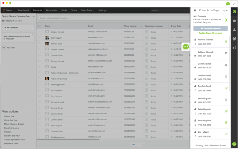Image resolution: width=238 pixels, height=149 pixels.
Task: Click Erich Hugunin's profile photo
Action: pyautogui.click(x=47, y=38)
